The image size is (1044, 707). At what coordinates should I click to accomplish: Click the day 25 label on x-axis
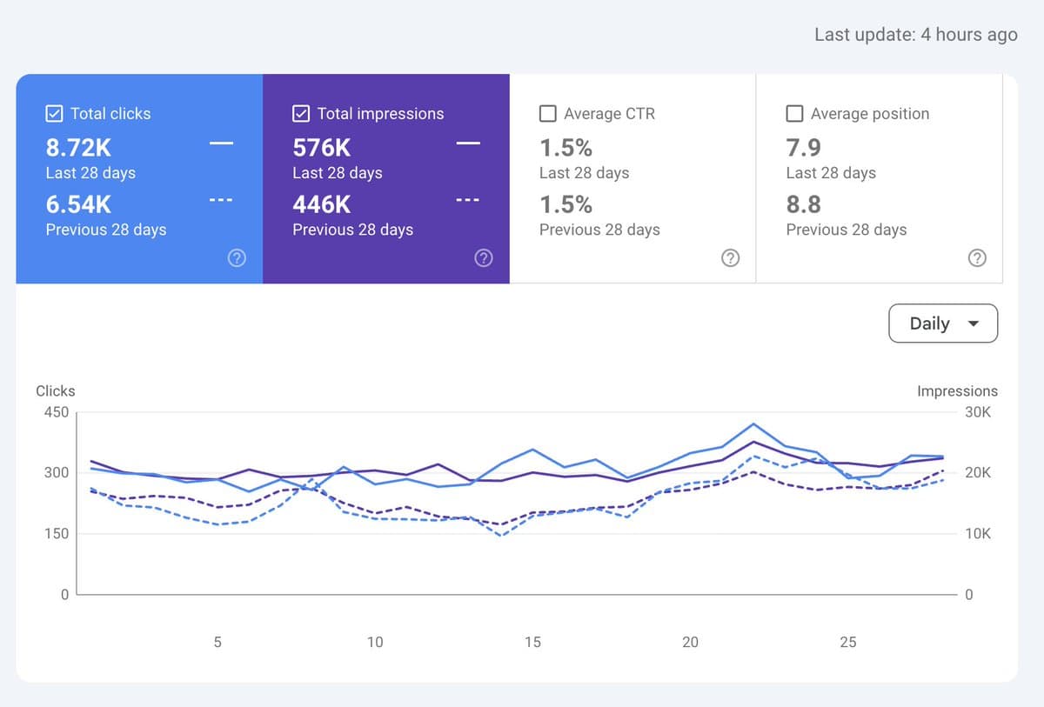point(848,642)
